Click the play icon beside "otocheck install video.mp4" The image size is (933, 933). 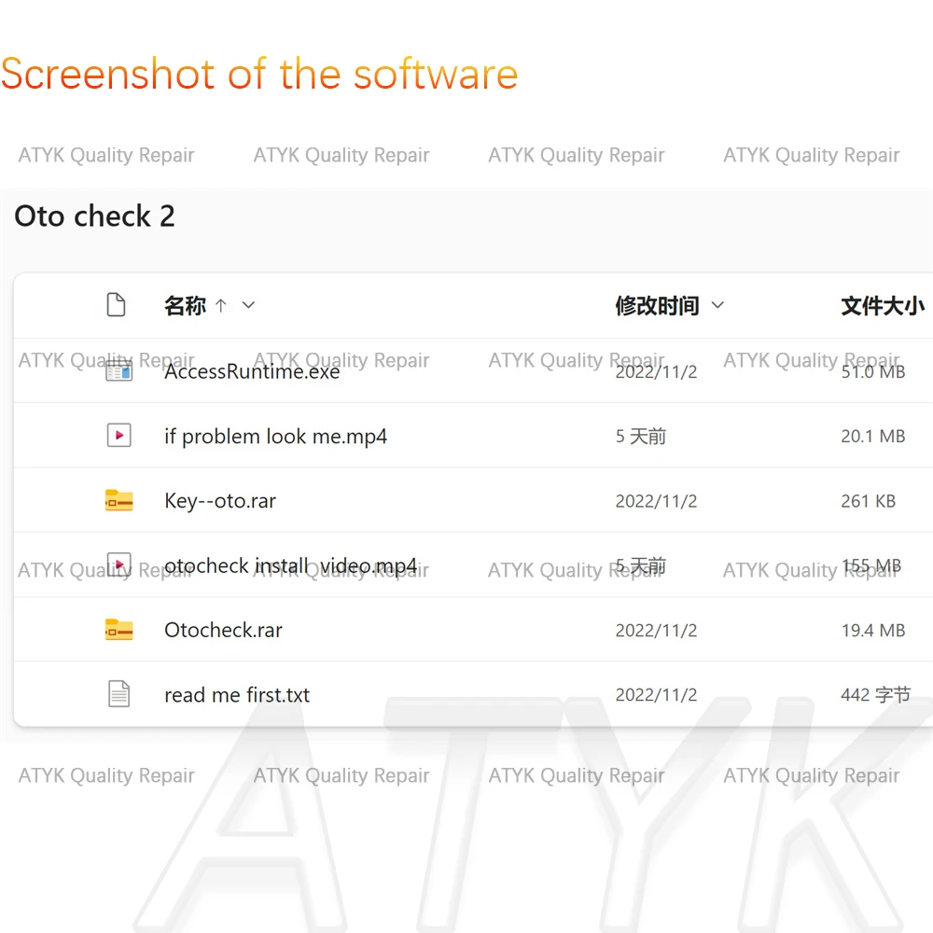(x=118, y=564)
